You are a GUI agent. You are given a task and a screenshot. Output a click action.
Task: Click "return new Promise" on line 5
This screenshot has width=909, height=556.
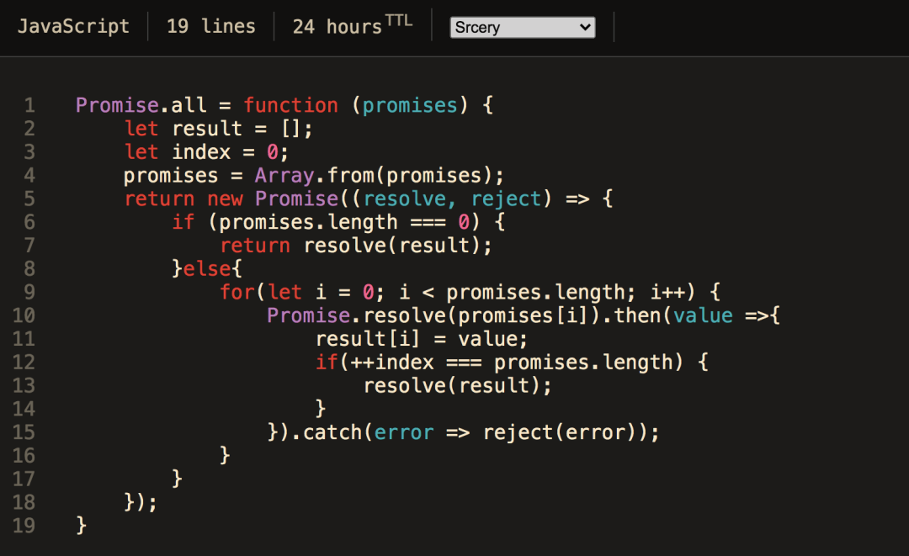click(x=231, y=199)
